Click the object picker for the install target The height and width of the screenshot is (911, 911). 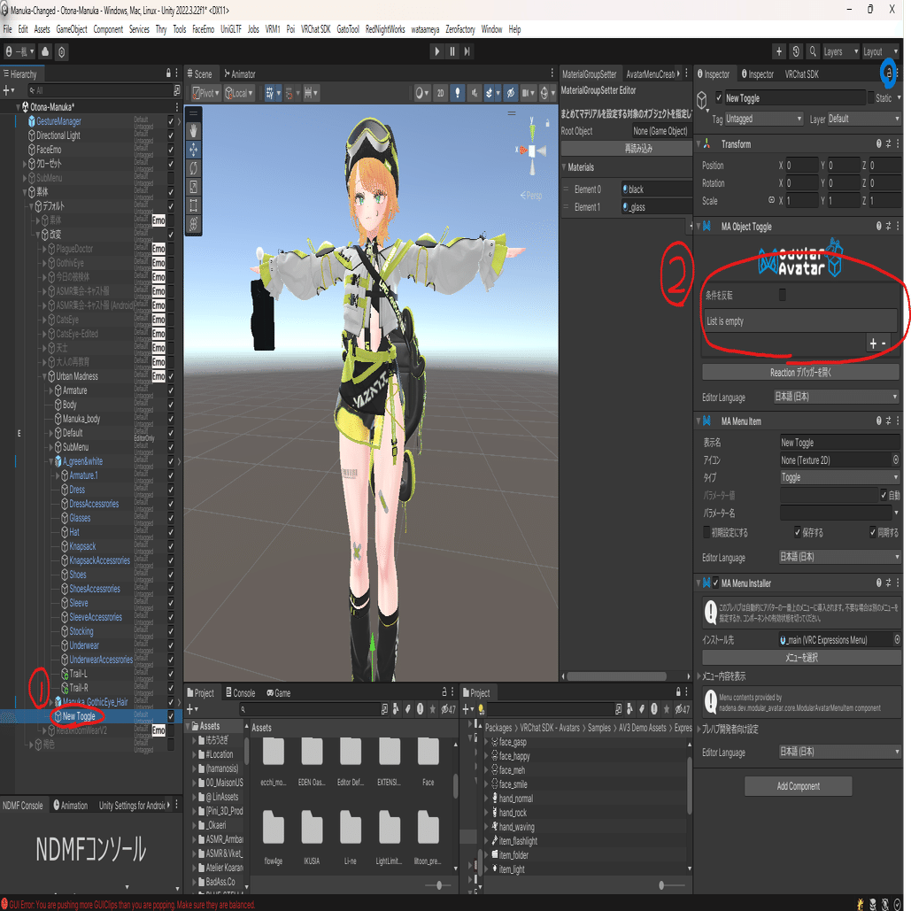point(897,639)
